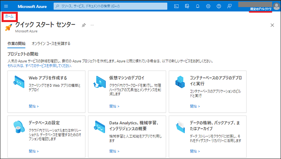The image size is (281, 159).
Task: Click the プロジェクトの開始 heading
Action: (23, 54)
